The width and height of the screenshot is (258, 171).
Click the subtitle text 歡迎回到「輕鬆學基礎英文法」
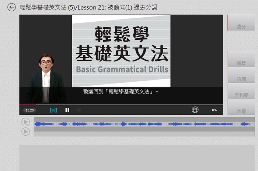pos(121,91)
